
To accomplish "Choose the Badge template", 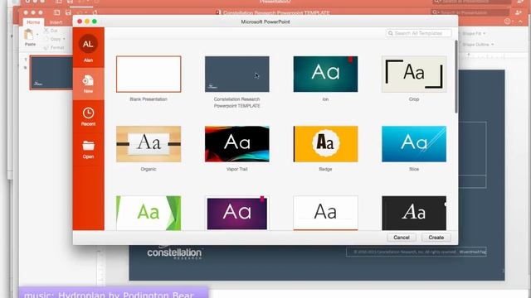I will coord(325,144).
